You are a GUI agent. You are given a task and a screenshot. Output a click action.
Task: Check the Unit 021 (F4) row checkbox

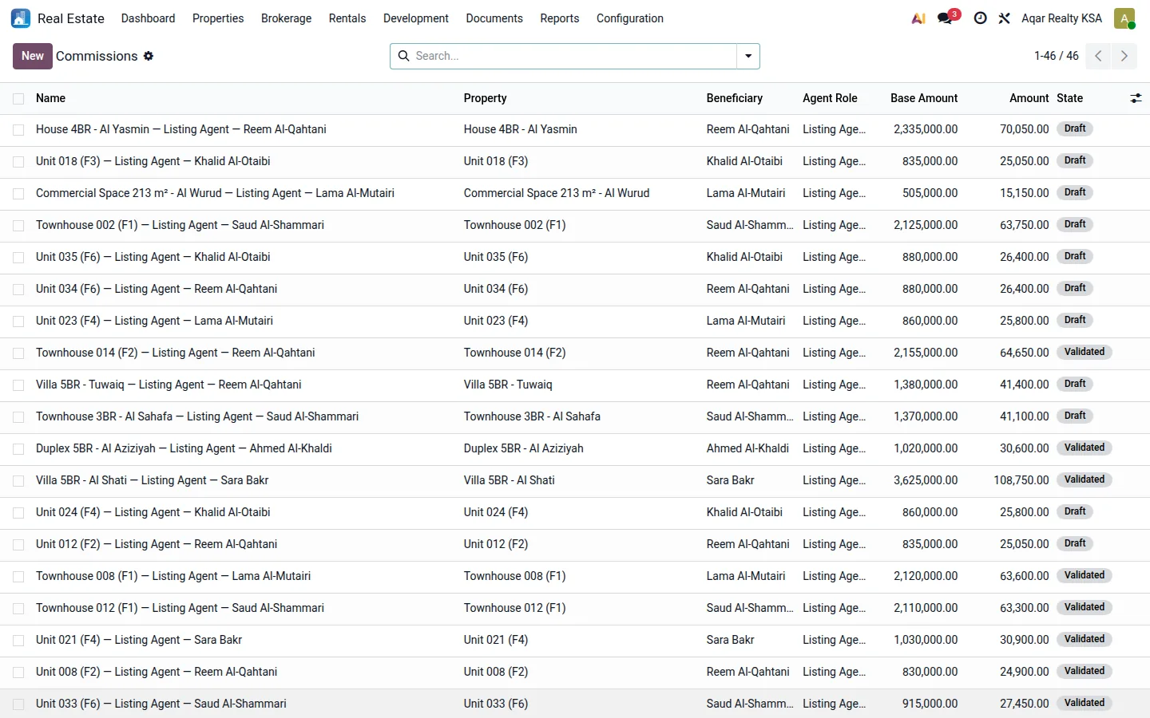click(x=18, y=641)
